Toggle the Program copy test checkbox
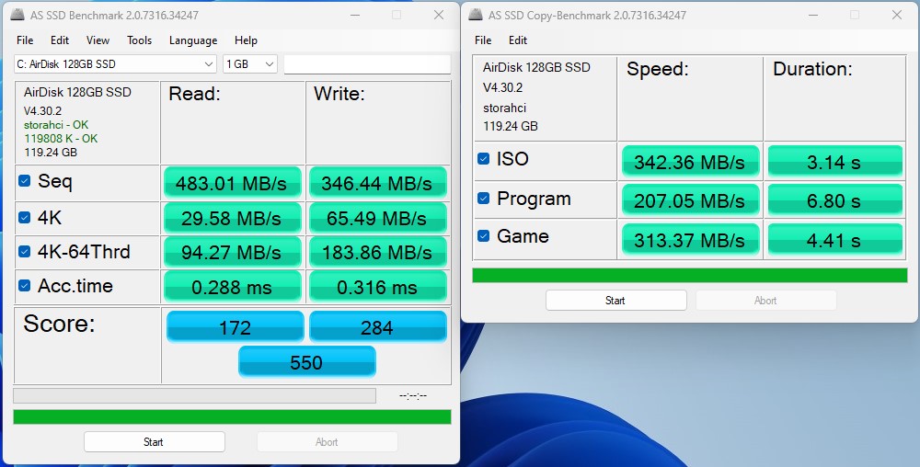Screen dimensions: 920x467 click(x=484, y=199)
